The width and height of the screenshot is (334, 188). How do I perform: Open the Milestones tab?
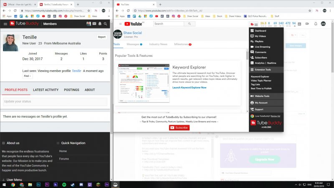pyautogui.click(x=182, y=44)
